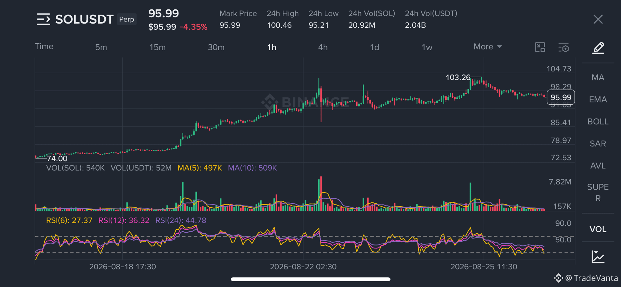Click the RSI(24): 44.78 label
The width and height of the screenshot is (621, 287).
[181, 220]
